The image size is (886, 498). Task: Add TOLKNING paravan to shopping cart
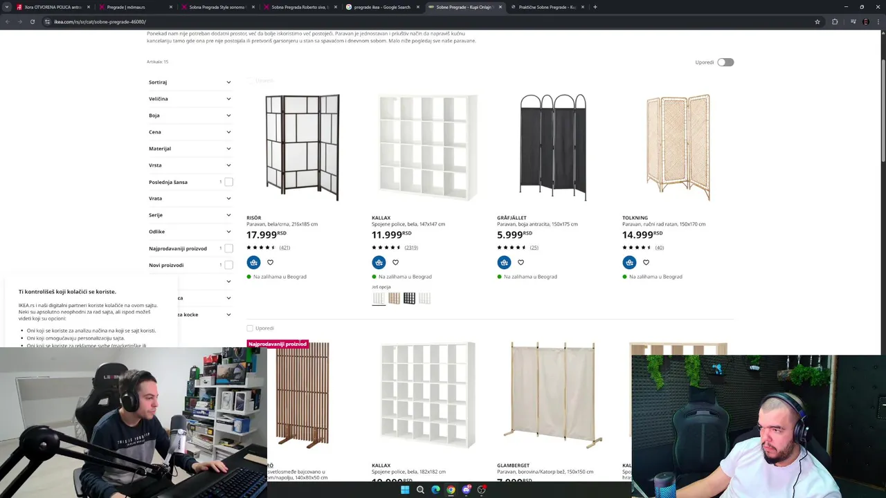(x=629, y=262)
